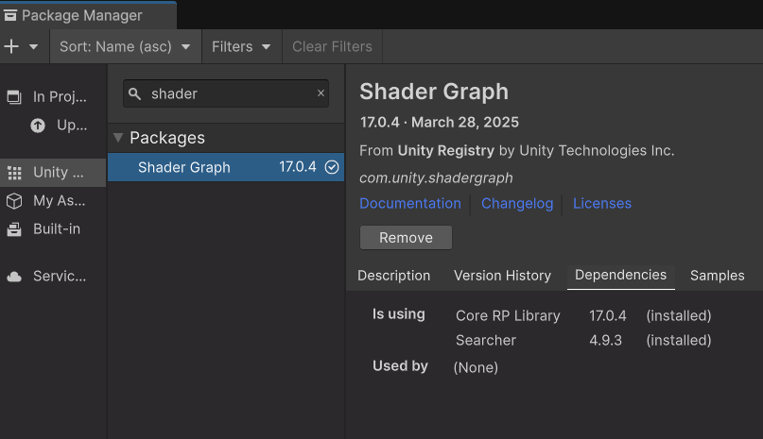Open the Documentation link
The height and width of the screenshot is (439, 763).
410,203
